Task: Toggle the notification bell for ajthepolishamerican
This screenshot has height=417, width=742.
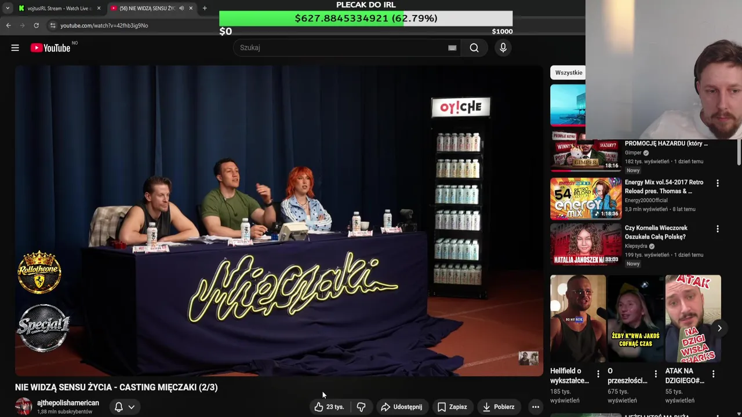Action: coord(118,407)
